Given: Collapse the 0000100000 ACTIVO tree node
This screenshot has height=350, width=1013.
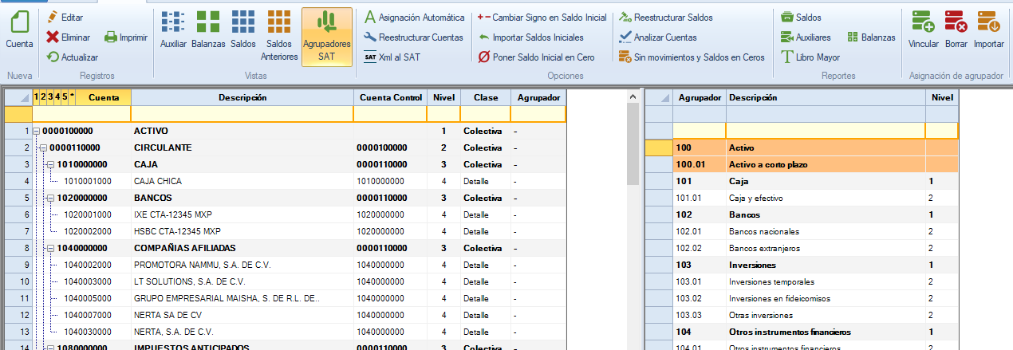Looking at the screenshot, I should [x=37, y=131].
